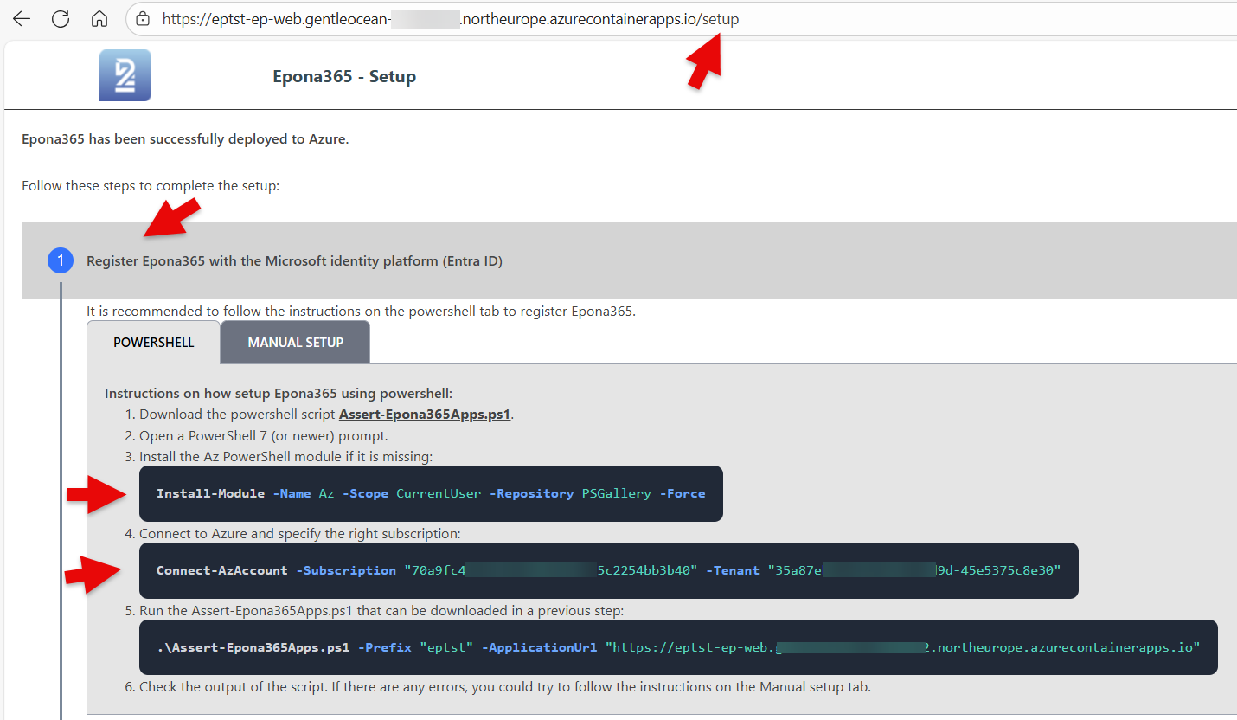View site information via the lock icon
1237x720 pixels.
(144, 19)
